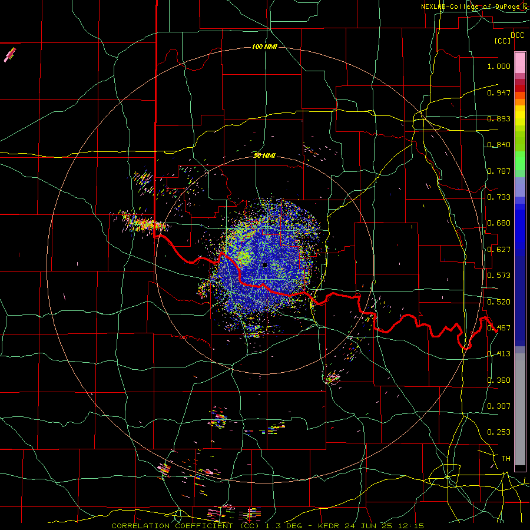Image resolution: width=530 pixels, height=530 pixels.
Task: Click the 0.680 scale value
Action: [x=499, y=223]
